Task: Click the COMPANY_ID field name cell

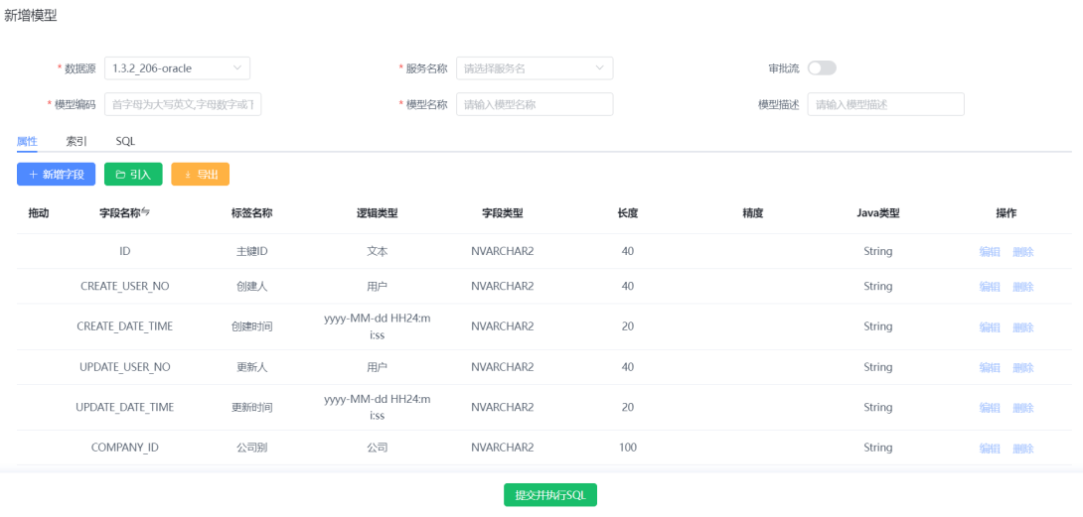Action: point(125,448)
